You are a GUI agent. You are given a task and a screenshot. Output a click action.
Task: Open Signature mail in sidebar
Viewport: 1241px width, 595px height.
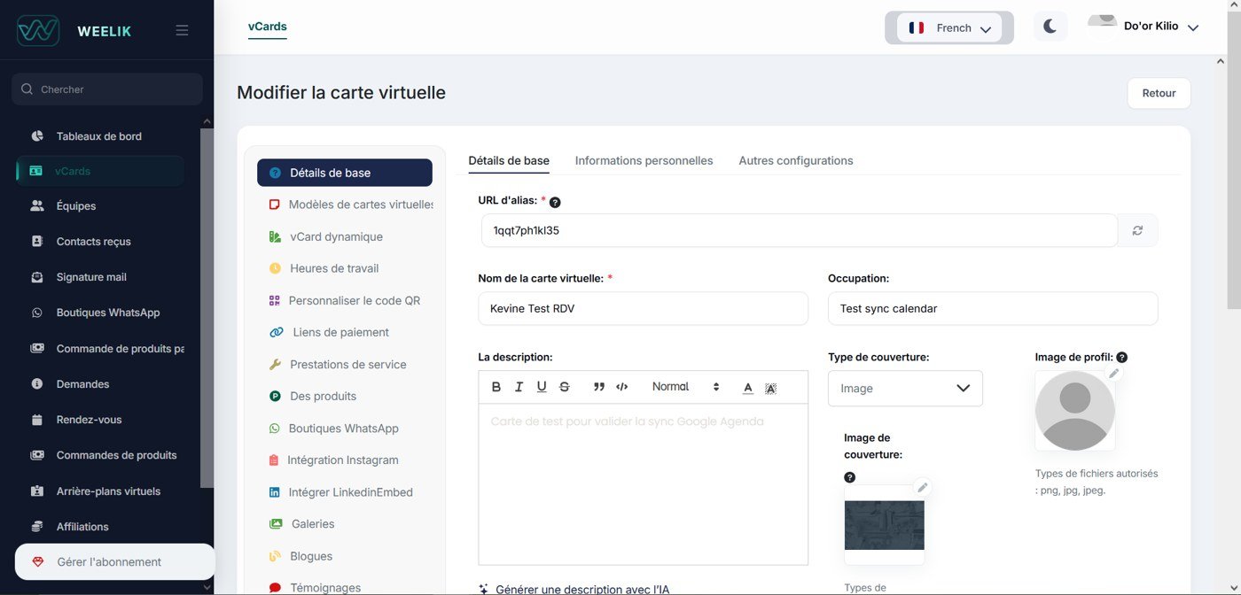click(x=91, y=277)
